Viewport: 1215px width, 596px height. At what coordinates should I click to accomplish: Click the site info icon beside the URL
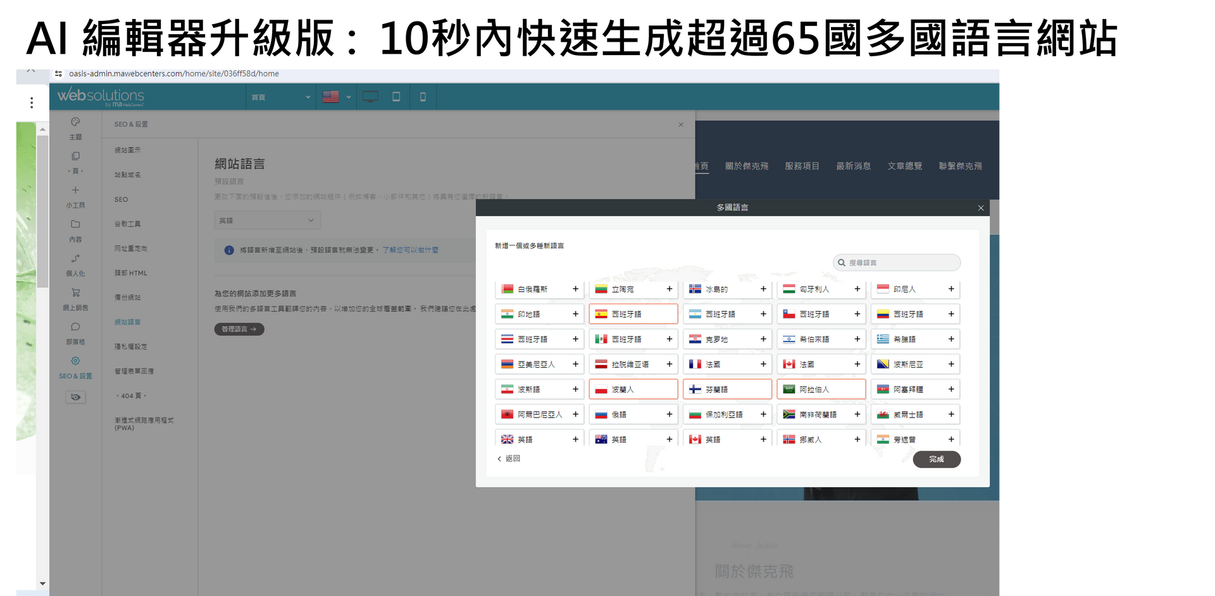click(x=58, y=74)
